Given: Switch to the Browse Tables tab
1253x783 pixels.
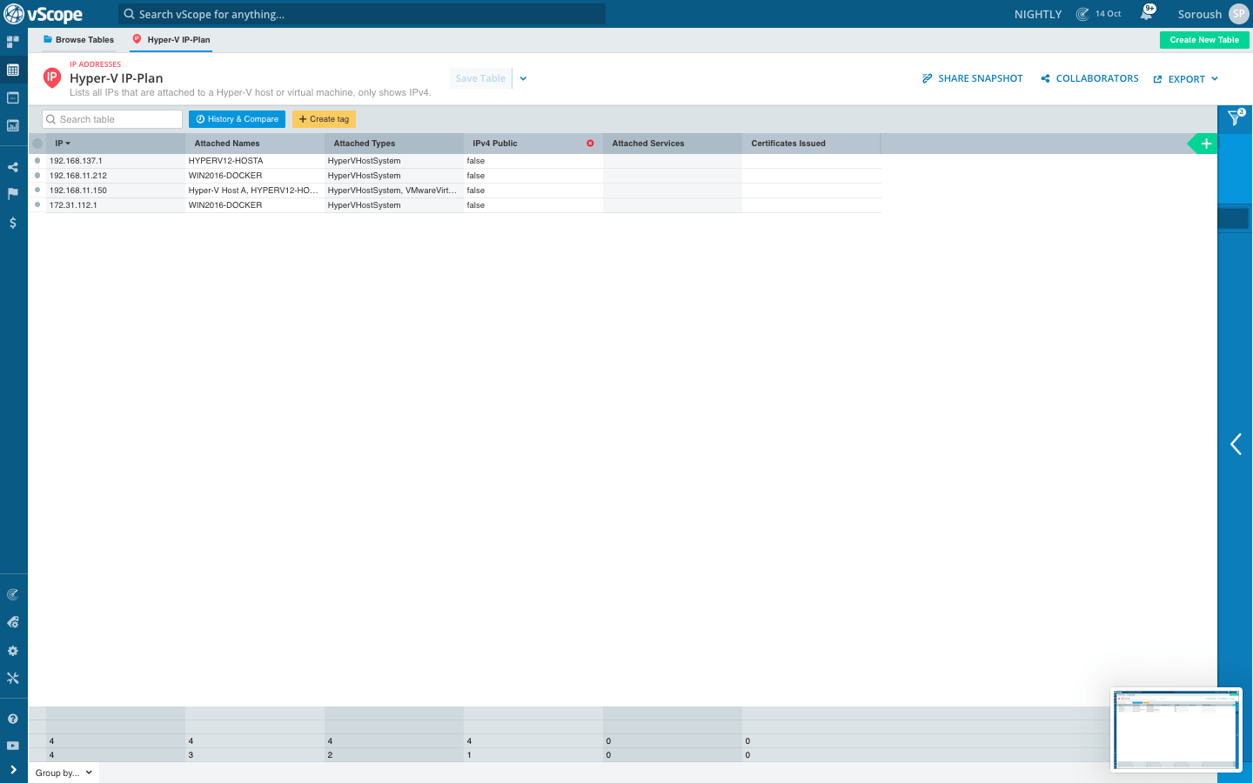Looking at the screenshot, I should pyautogui.click(x=78, y=40).
